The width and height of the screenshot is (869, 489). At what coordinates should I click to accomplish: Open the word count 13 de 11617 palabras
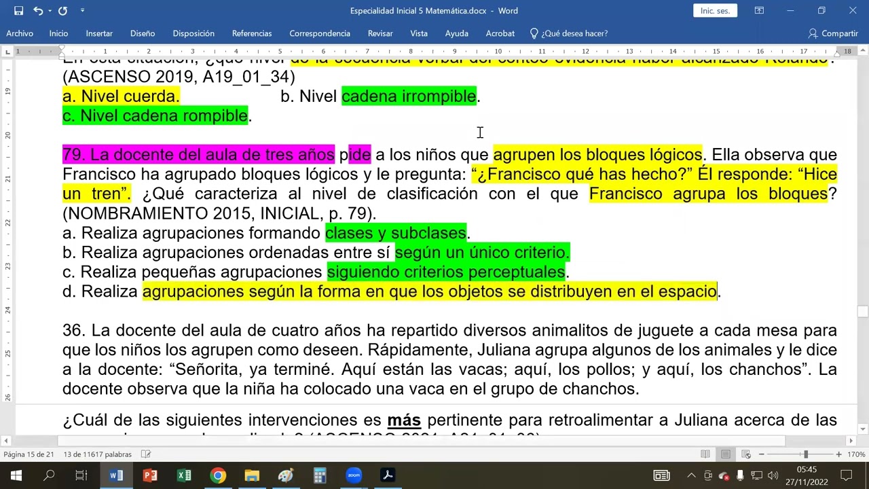pos(98,454)
